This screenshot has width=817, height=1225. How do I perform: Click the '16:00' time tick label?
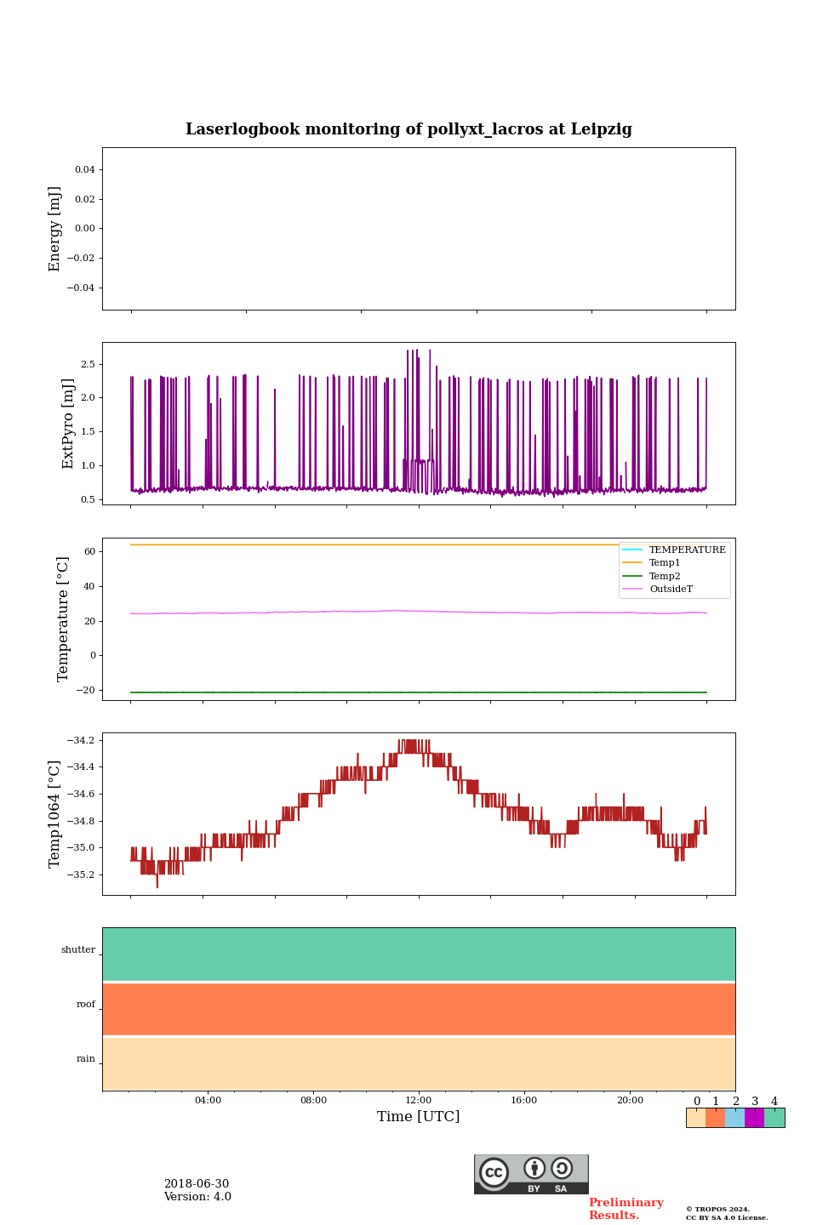524,1100
